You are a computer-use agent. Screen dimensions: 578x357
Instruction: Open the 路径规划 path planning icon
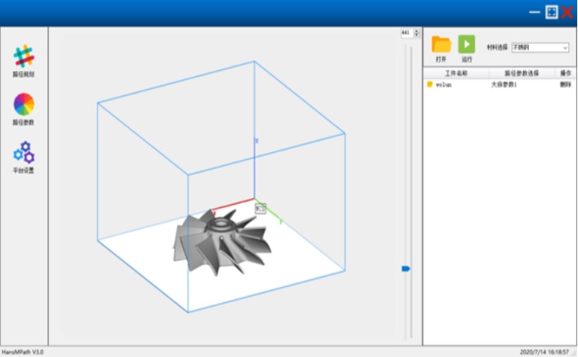click(24, 57)
